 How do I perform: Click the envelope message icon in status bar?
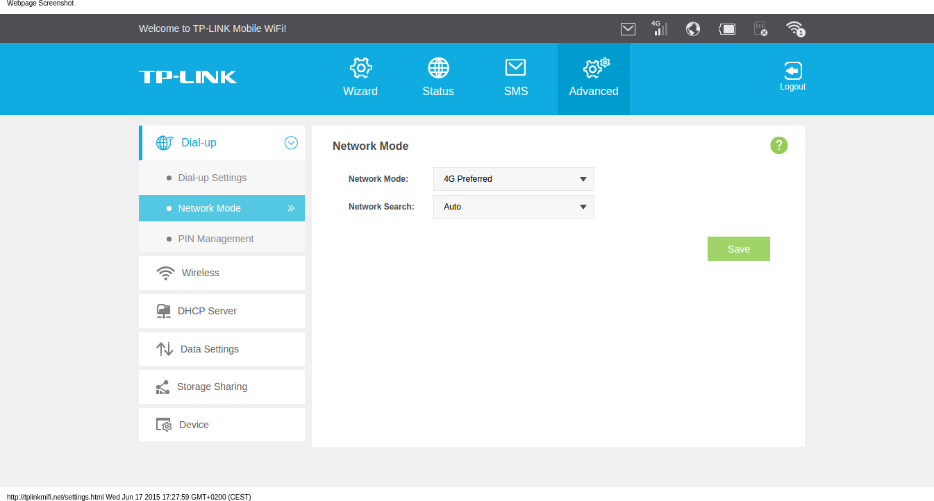(628, 28)
